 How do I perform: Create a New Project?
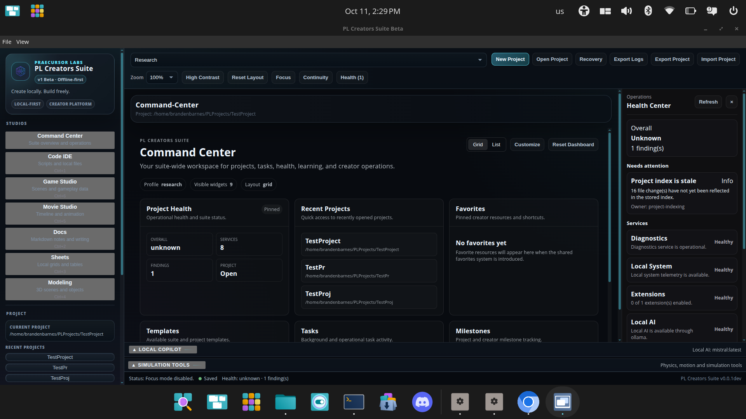(510, 59)
